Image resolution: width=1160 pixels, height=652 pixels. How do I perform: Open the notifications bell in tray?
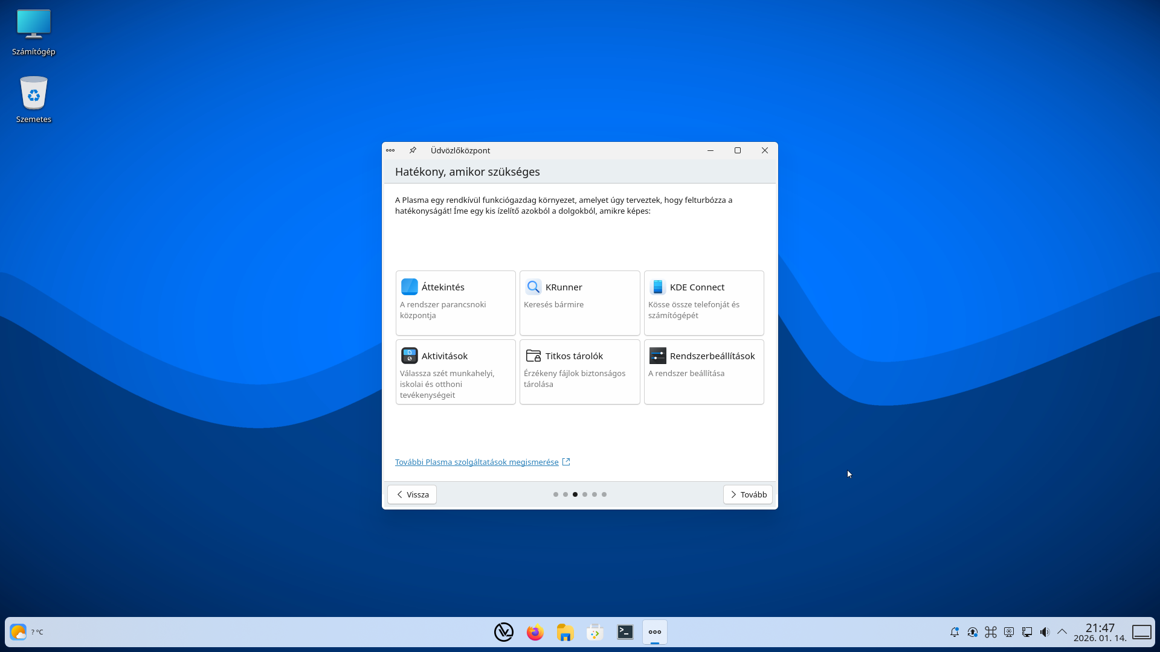coord(955,632)
